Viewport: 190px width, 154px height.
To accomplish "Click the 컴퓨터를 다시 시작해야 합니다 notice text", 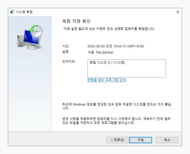I will (116, 121).
